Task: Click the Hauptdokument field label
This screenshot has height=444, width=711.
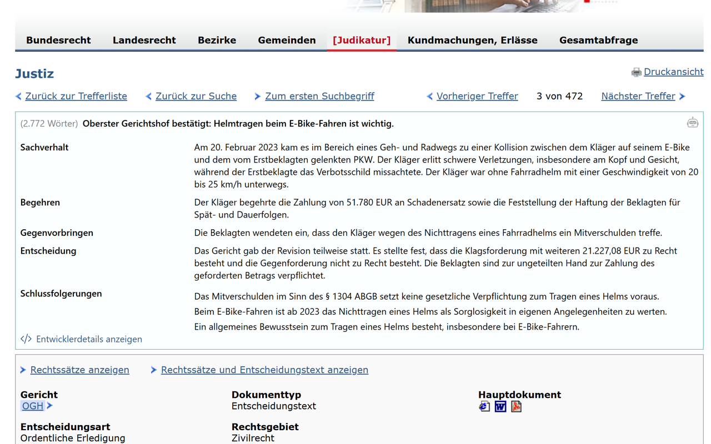Action: 519,395
